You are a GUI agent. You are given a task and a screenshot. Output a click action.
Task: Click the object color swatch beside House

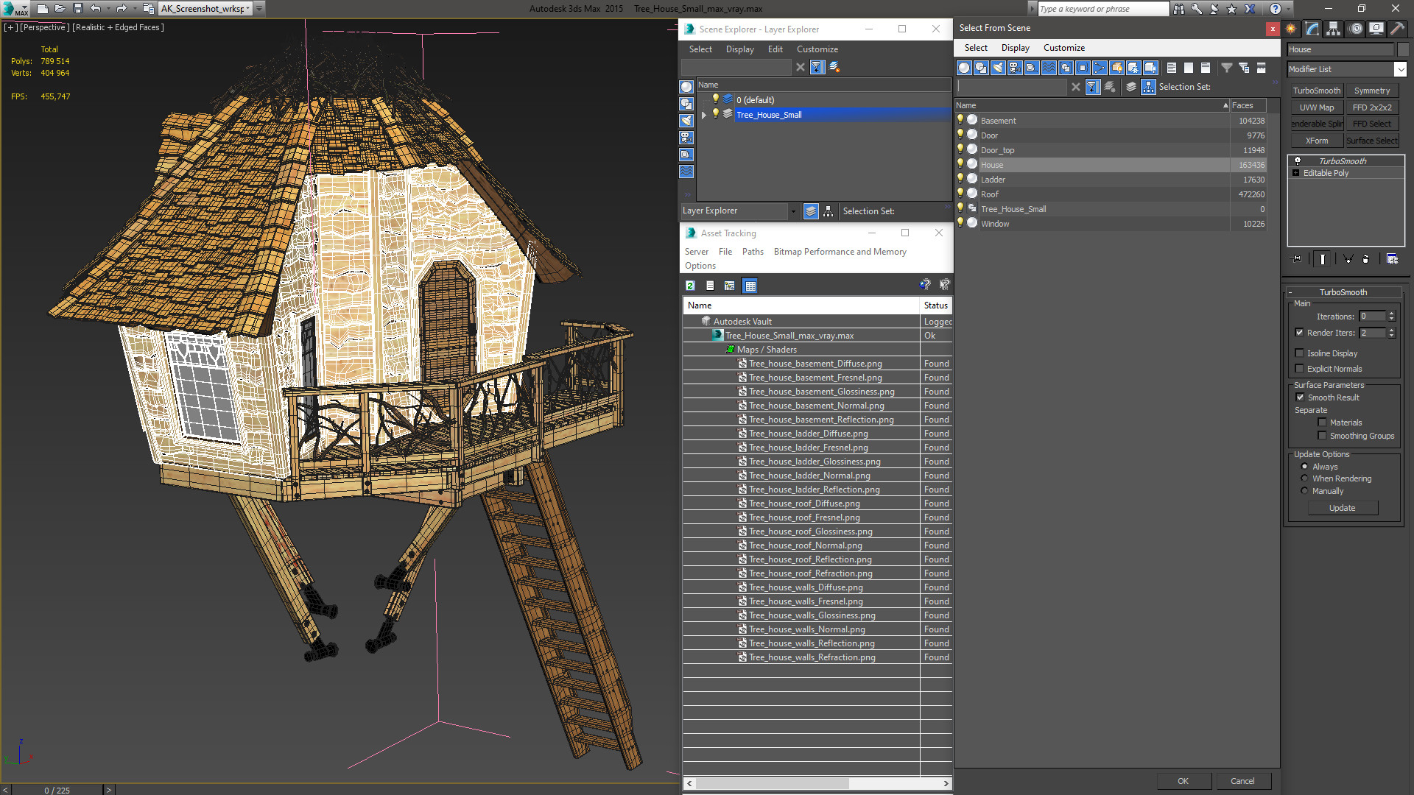1403,49
